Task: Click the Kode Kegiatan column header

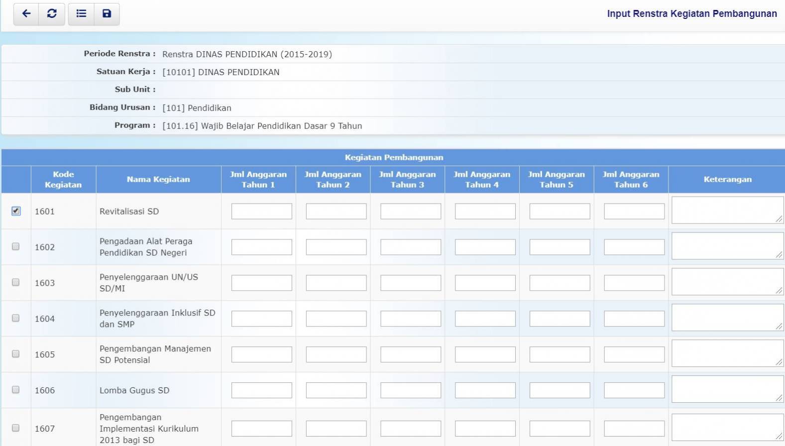Action: click(63, 179)
